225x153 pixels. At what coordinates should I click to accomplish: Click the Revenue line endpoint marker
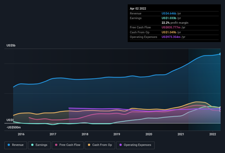220,54
